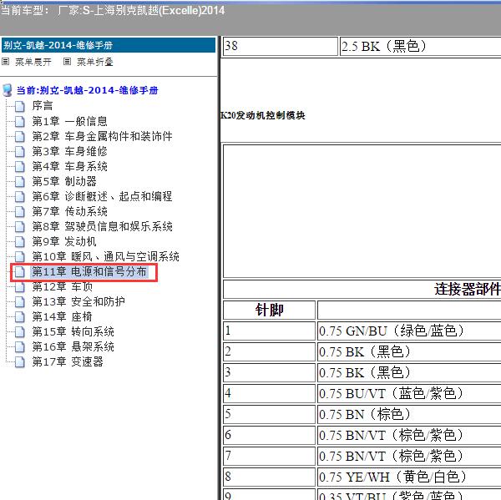Click cell 0.75 BN（棕色）
501x500 pixels.
point(409,415)
